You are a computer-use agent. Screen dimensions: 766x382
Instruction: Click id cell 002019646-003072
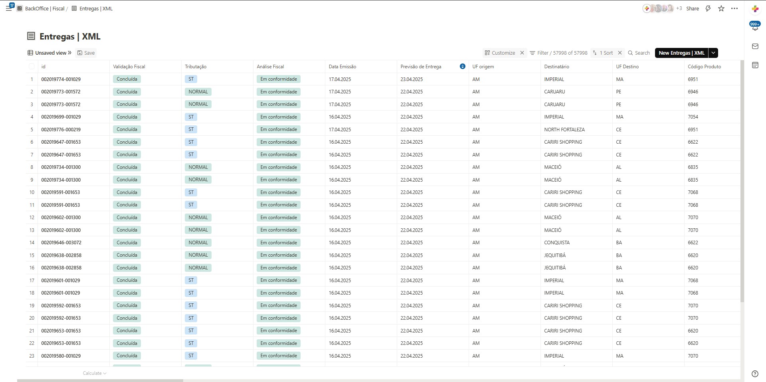pyautogui.click(x=73, y=243)
